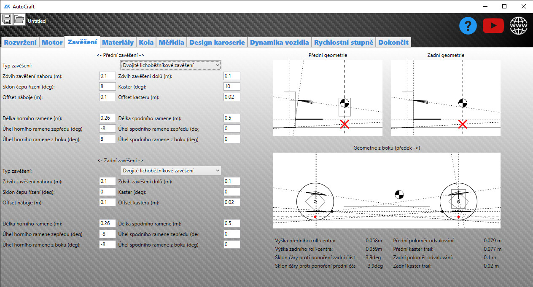Click the Geometrie z boku side view diagram
Viewport: 533px width, 287px height.
point(387,190)
